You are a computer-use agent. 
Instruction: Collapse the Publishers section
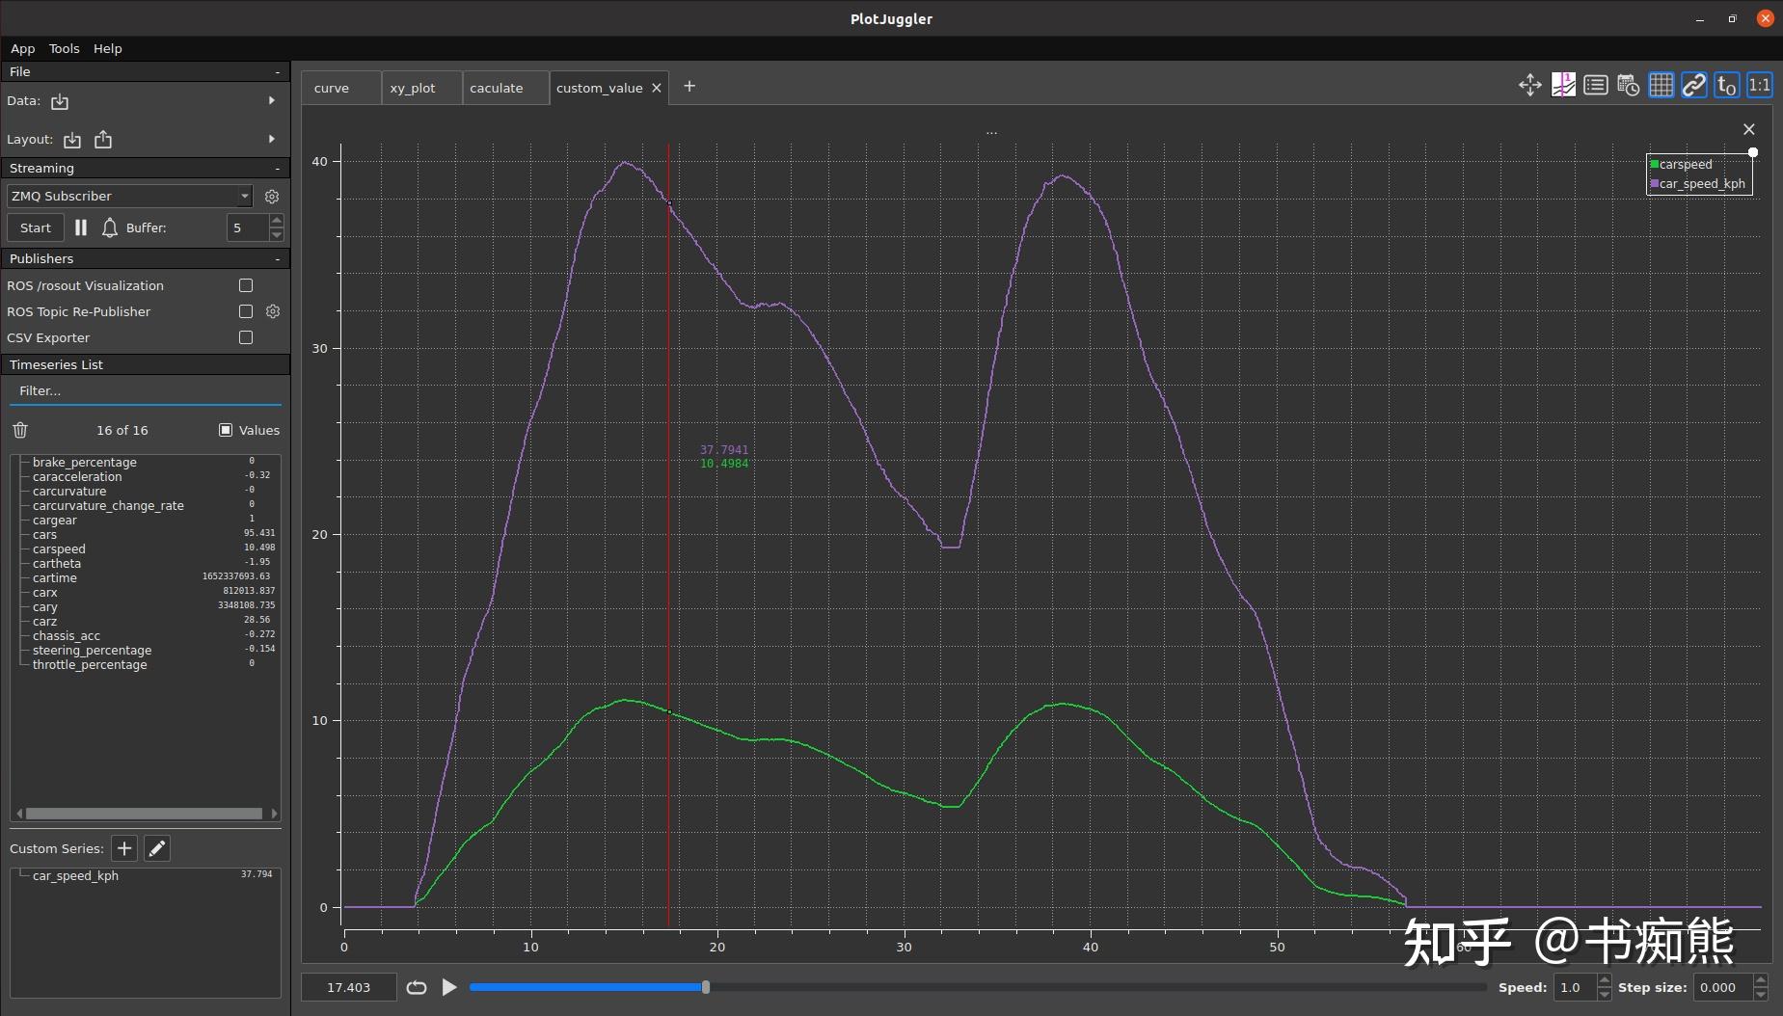pos(278,259)
